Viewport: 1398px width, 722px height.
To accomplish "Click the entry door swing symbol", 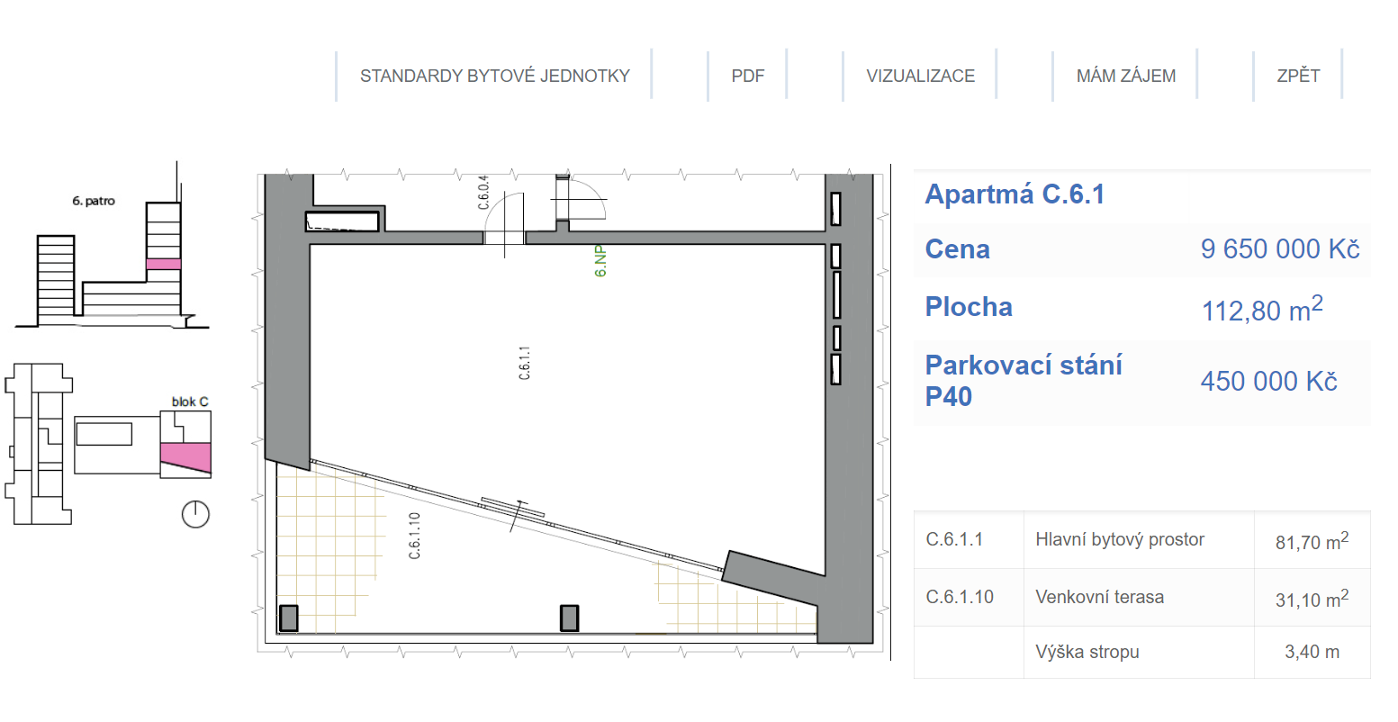I will (582, 200).
